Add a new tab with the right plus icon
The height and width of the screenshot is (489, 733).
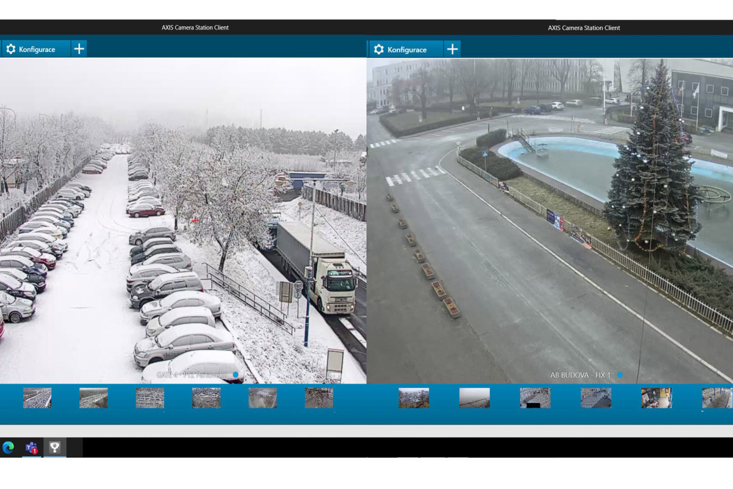click(x=452, y=50)
